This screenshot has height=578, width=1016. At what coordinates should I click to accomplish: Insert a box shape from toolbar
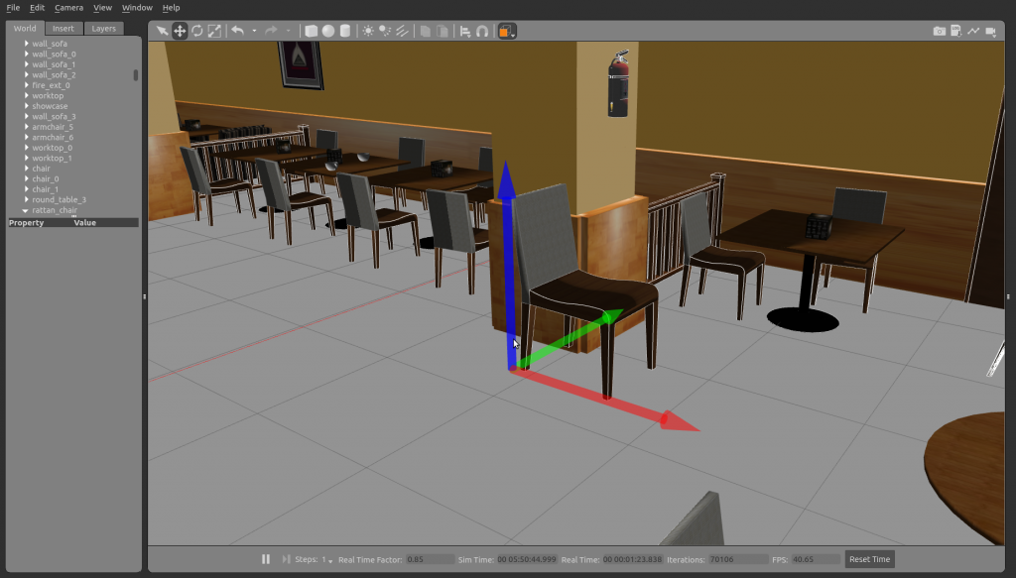[312, 31]
